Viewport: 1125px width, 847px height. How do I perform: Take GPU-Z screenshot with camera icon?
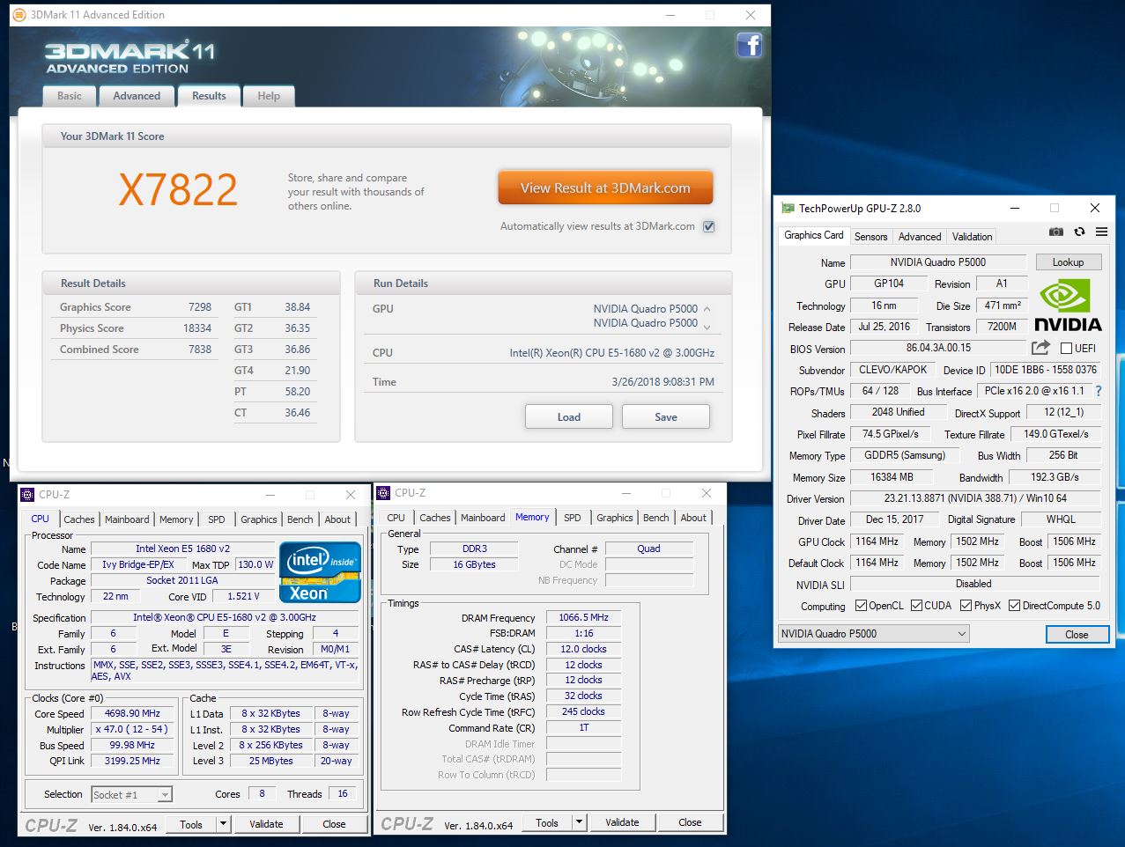(x=1056, y=232)
